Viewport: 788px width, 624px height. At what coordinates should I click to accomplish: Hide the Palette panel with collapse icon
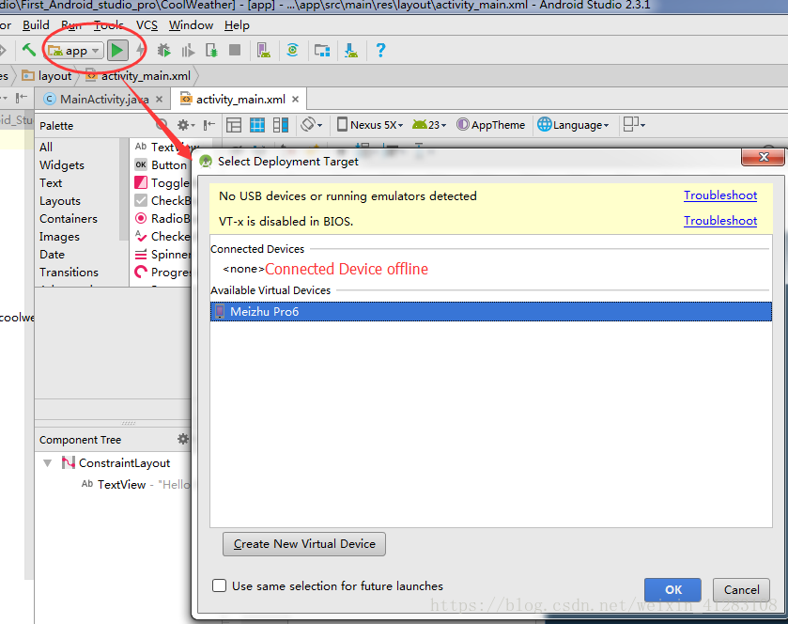209,125
